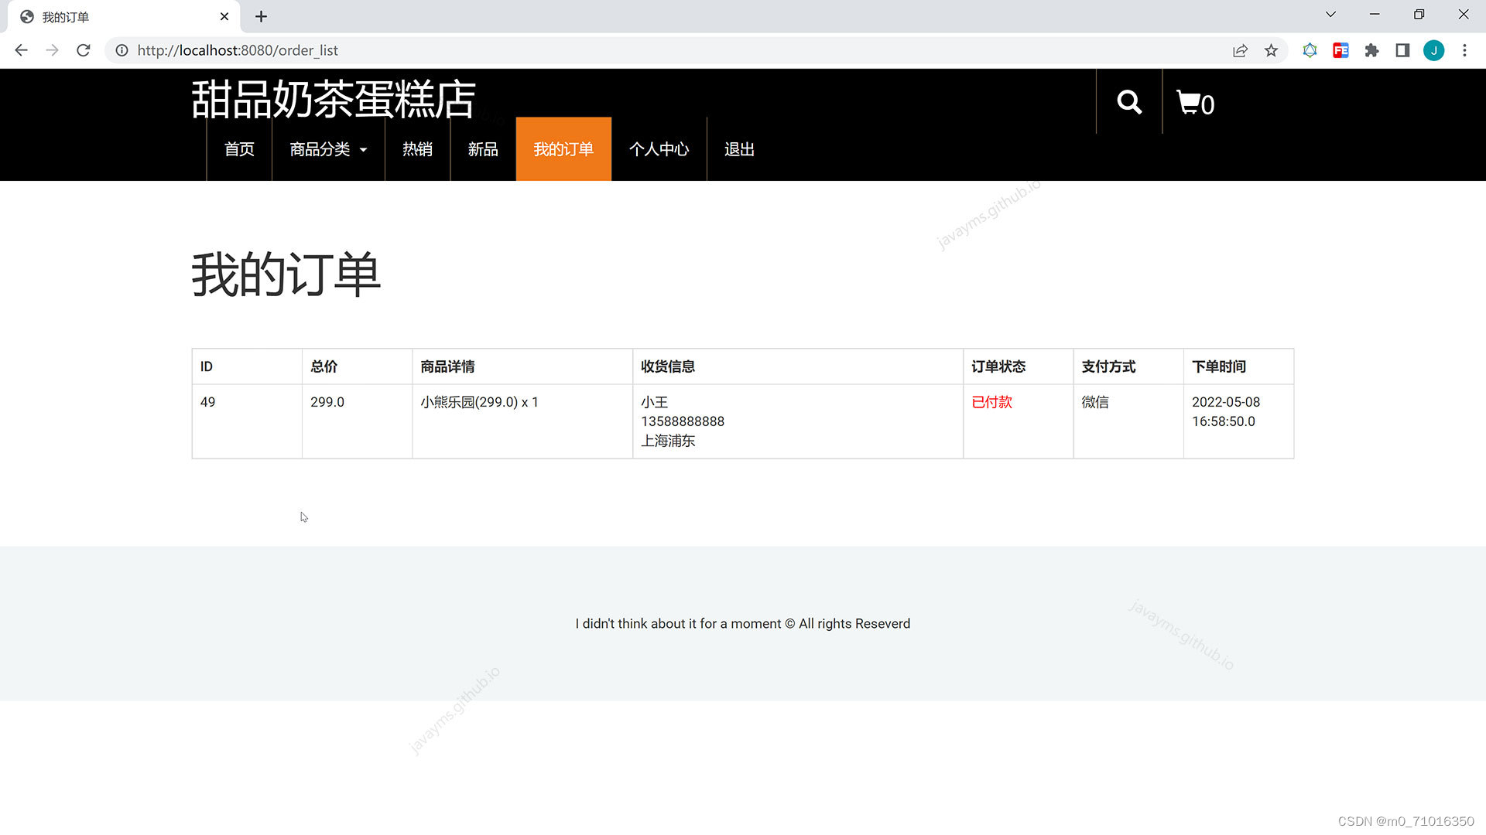
Task: Open the browser profile avatar icon
Action: [1434, 50]
